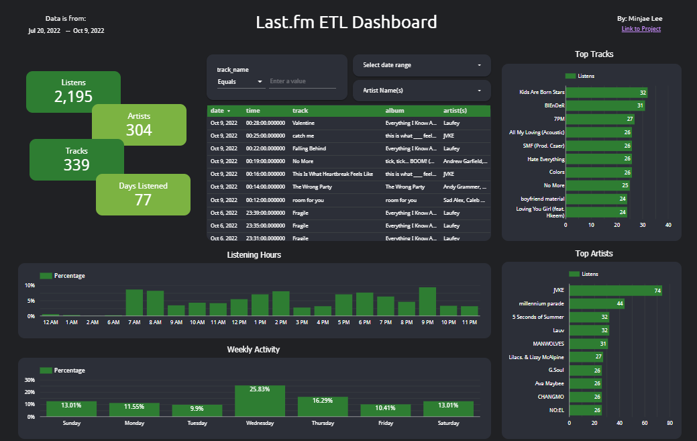
Task: Open the Artist Name(s) filter dropdown
Action: point(421,90)
